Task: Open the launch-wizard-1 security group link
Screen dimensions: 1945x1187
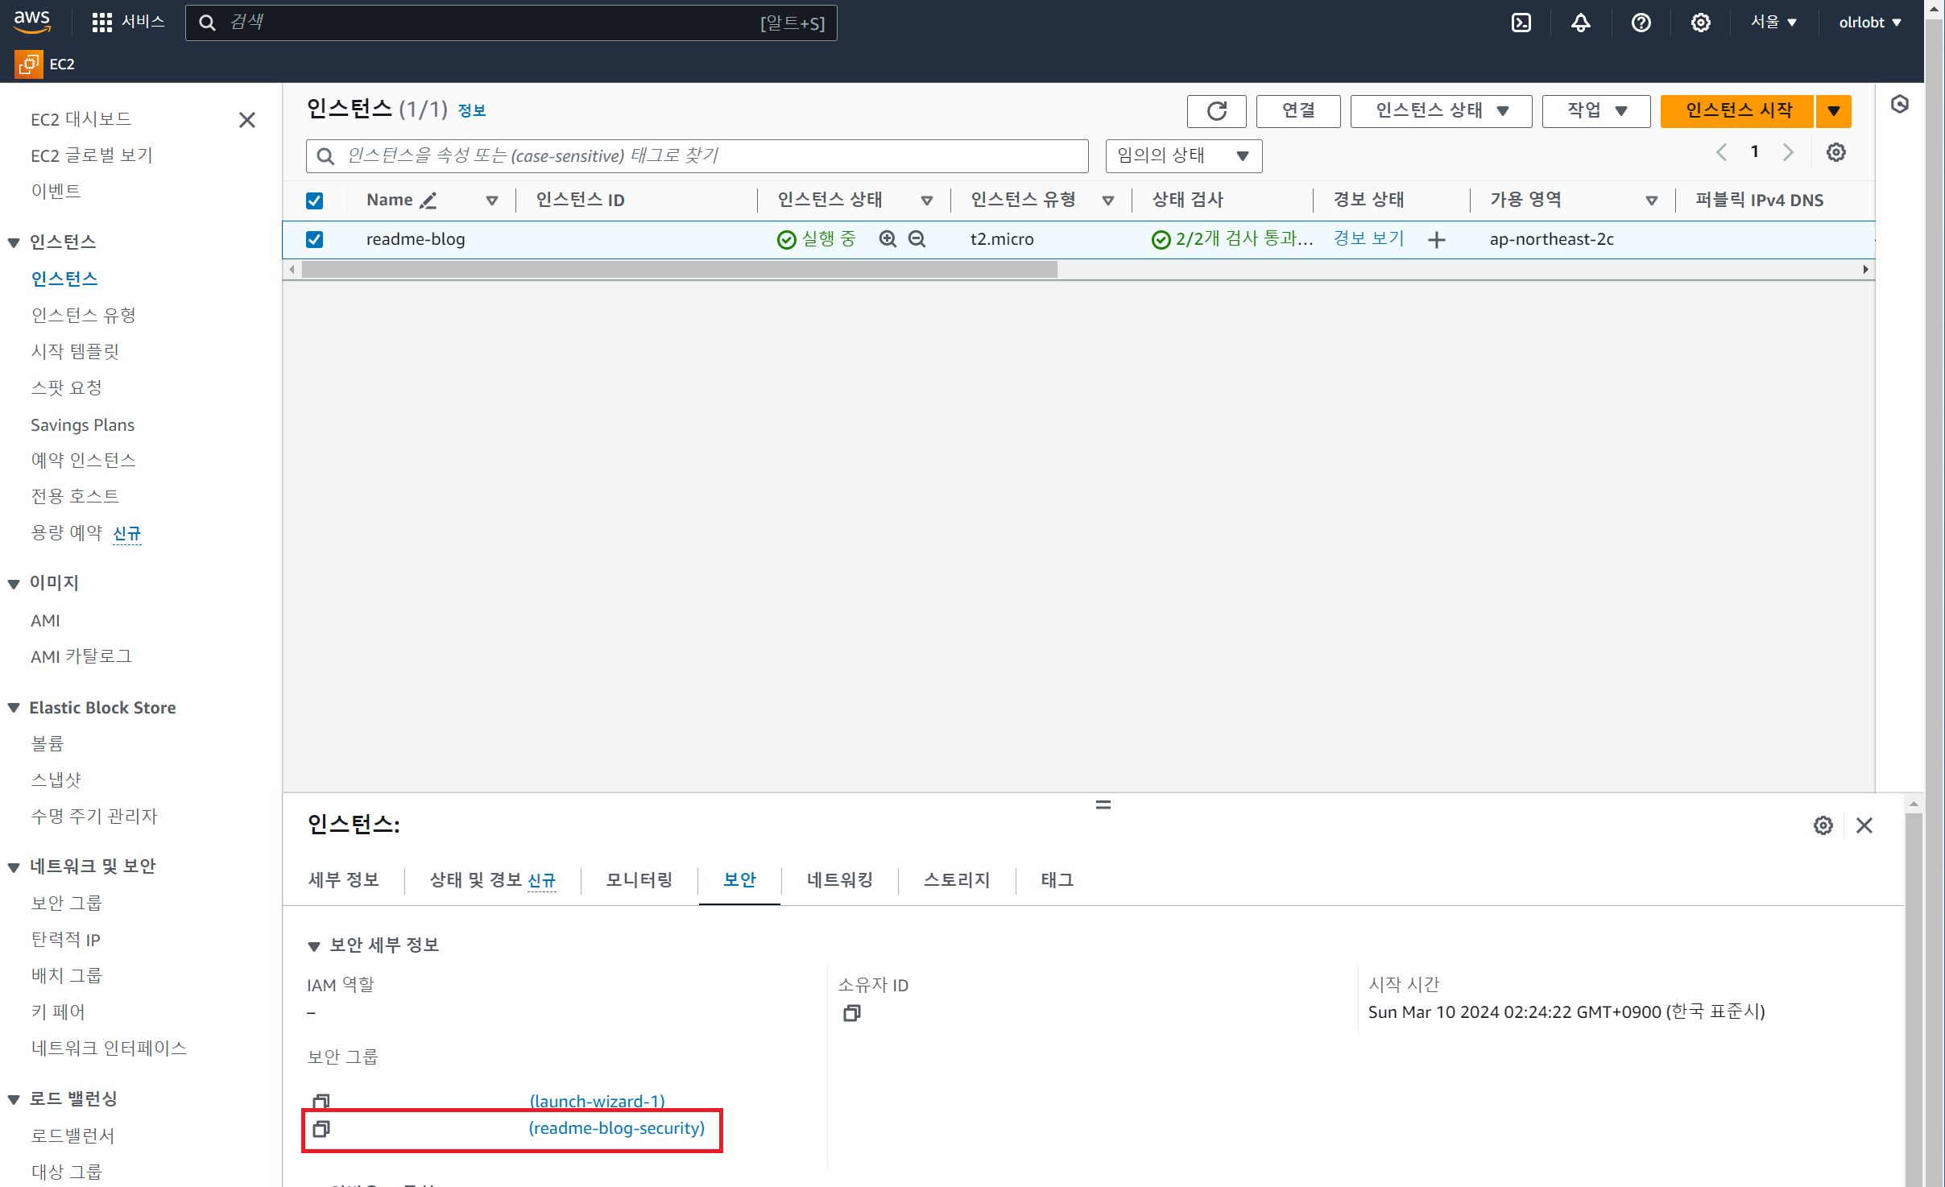Action: tap(597, 1101)
